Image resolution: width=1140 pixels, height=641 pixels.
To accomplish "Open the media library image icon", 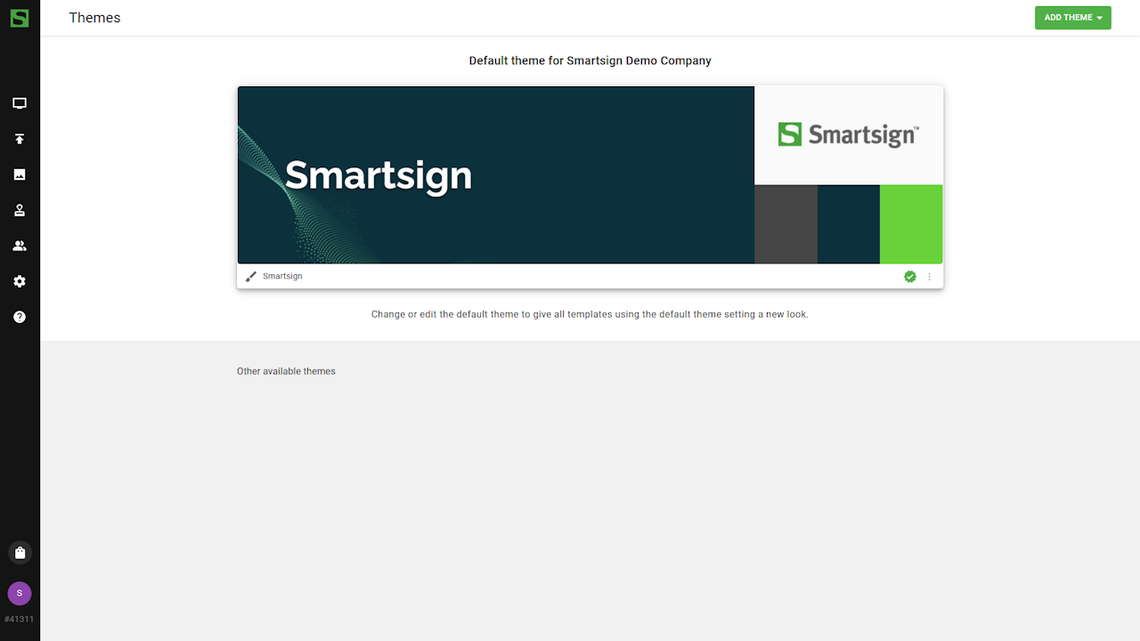I will coord(20,174).
